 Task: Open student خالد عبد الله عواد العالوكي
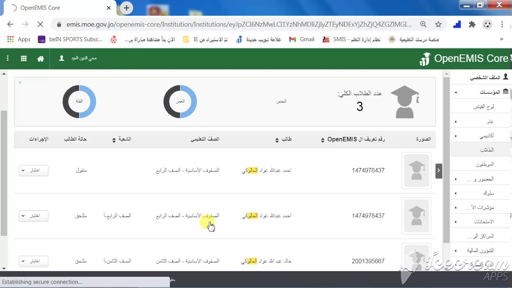tap(266, 261)
